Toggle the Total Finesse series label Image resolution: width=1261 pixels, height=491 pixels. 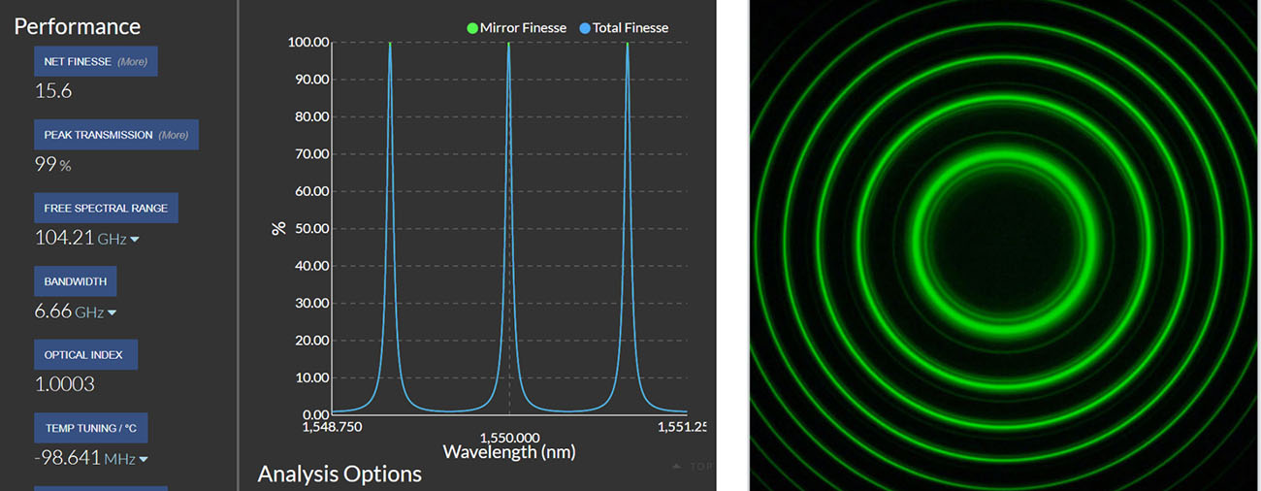click(630, 28)
